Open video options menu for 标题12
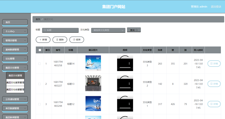The width and height of the screenshot is (225, 119). [x=129, y=104]
